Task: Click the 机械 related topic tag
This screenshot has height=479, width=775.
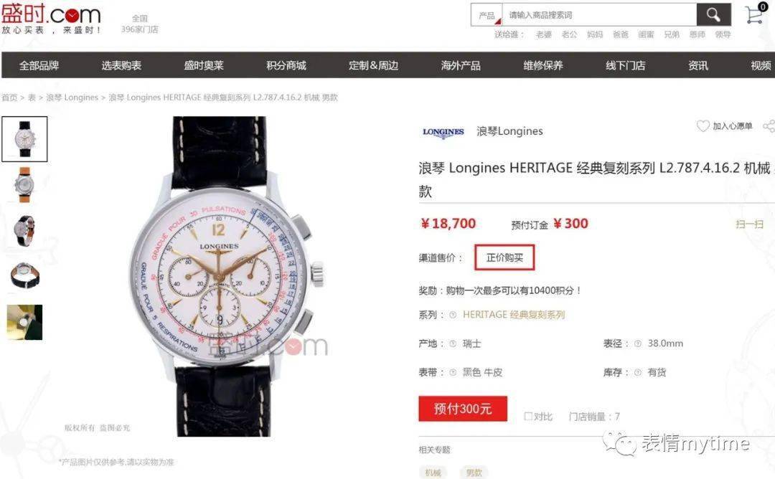Action: [x=433, y=473]
